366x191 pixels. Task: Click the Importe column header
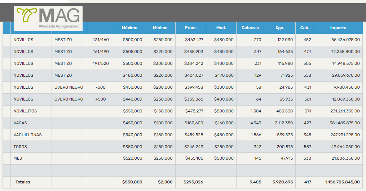tap(338, 28)
